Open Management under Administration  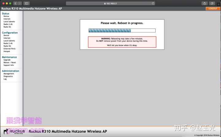pyautogui.click(x=9, y=74)
